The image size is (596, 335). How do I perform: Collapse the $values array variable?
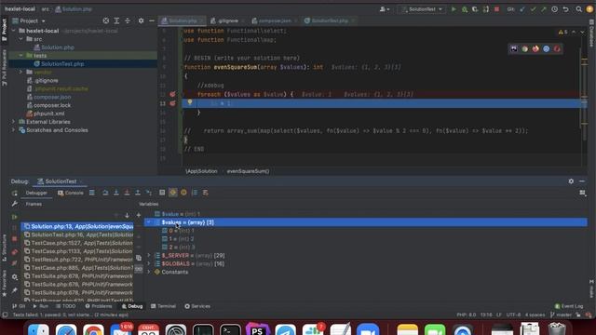tap(149, 222)
